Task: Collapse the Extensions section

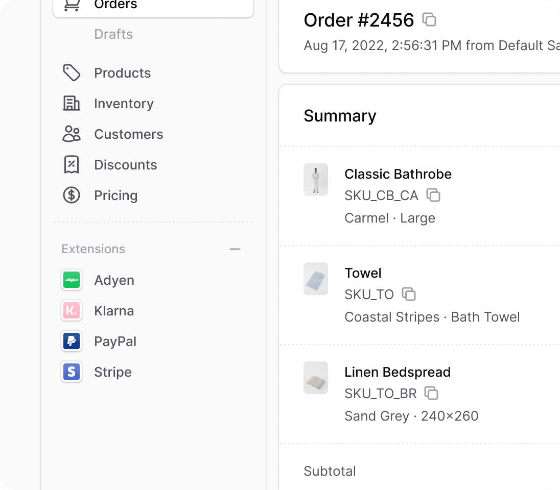Action: [x=235, y=249]
